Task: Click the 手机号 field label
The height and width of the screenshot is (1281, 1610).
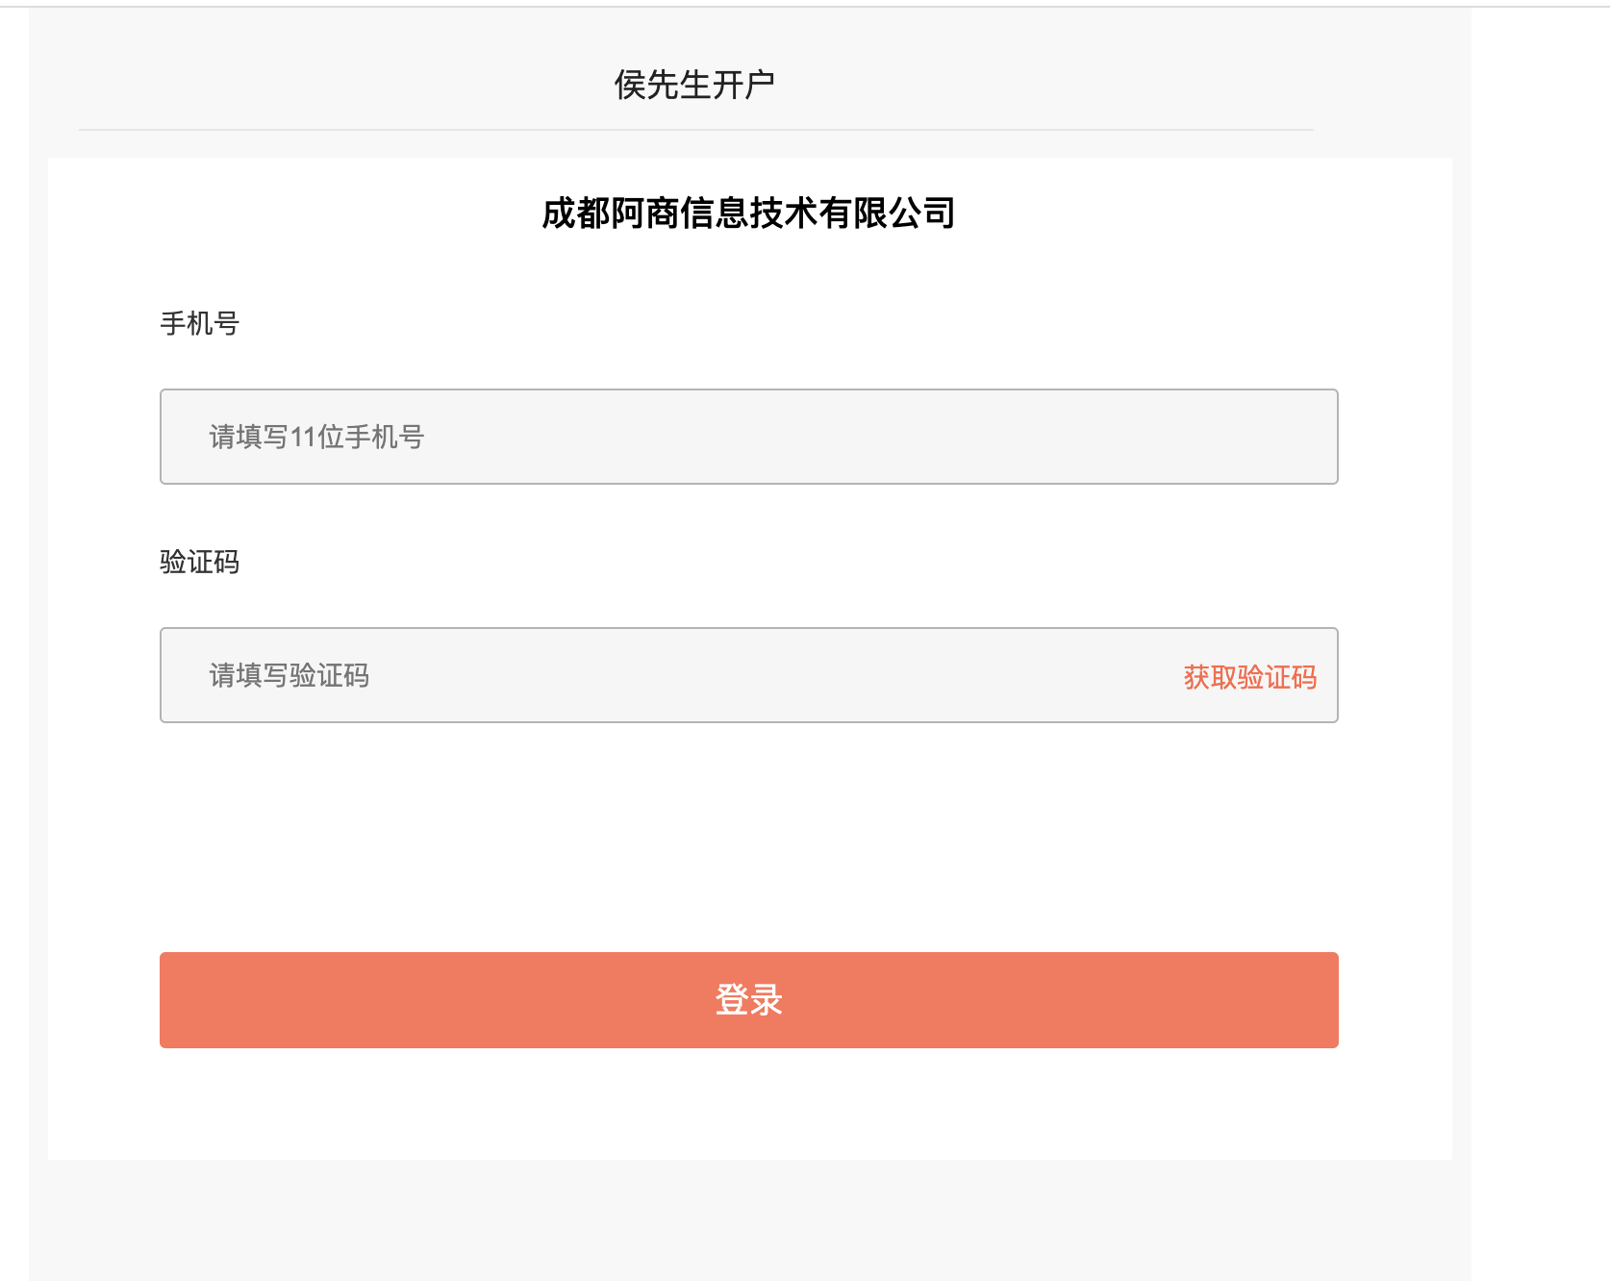Action: click(x=199, y=323)
